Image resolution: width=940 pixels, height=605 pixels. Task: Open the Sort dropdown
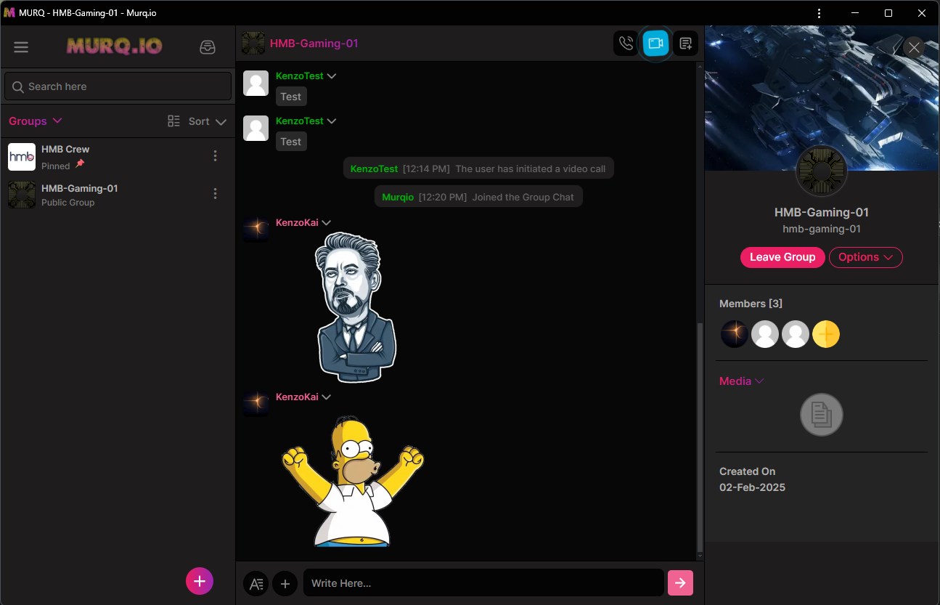click(x=208, y=121)
